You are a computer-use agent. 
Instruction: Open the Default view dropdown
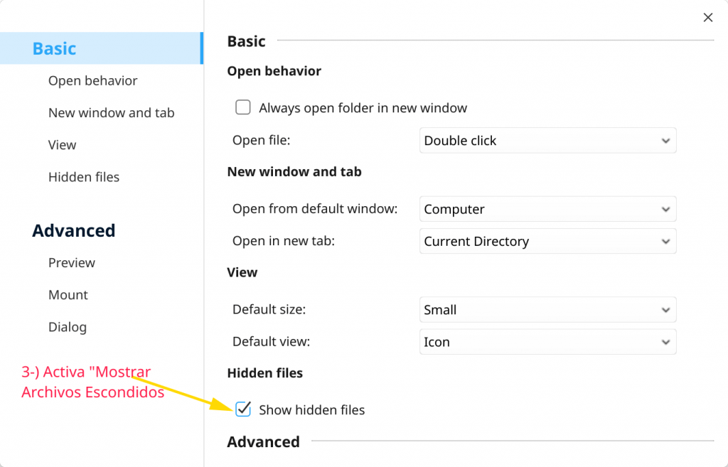coord(547,342)
